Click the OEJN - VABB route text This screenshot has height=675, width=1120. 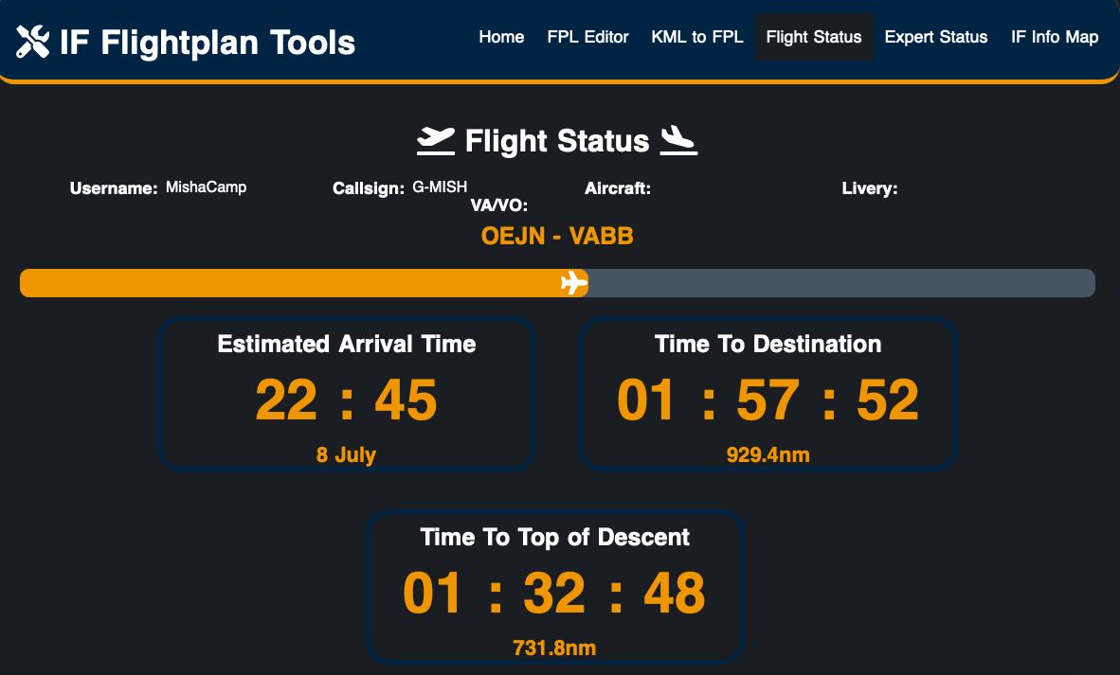(x=557, y=236)
